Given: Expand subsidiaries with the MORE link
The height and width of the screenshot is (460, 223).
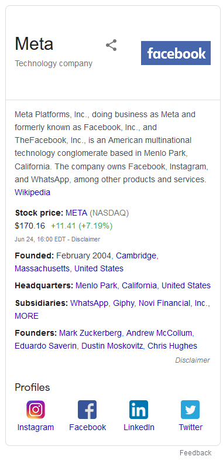Looking at the screenshot, I should click(x=27, y=316).
